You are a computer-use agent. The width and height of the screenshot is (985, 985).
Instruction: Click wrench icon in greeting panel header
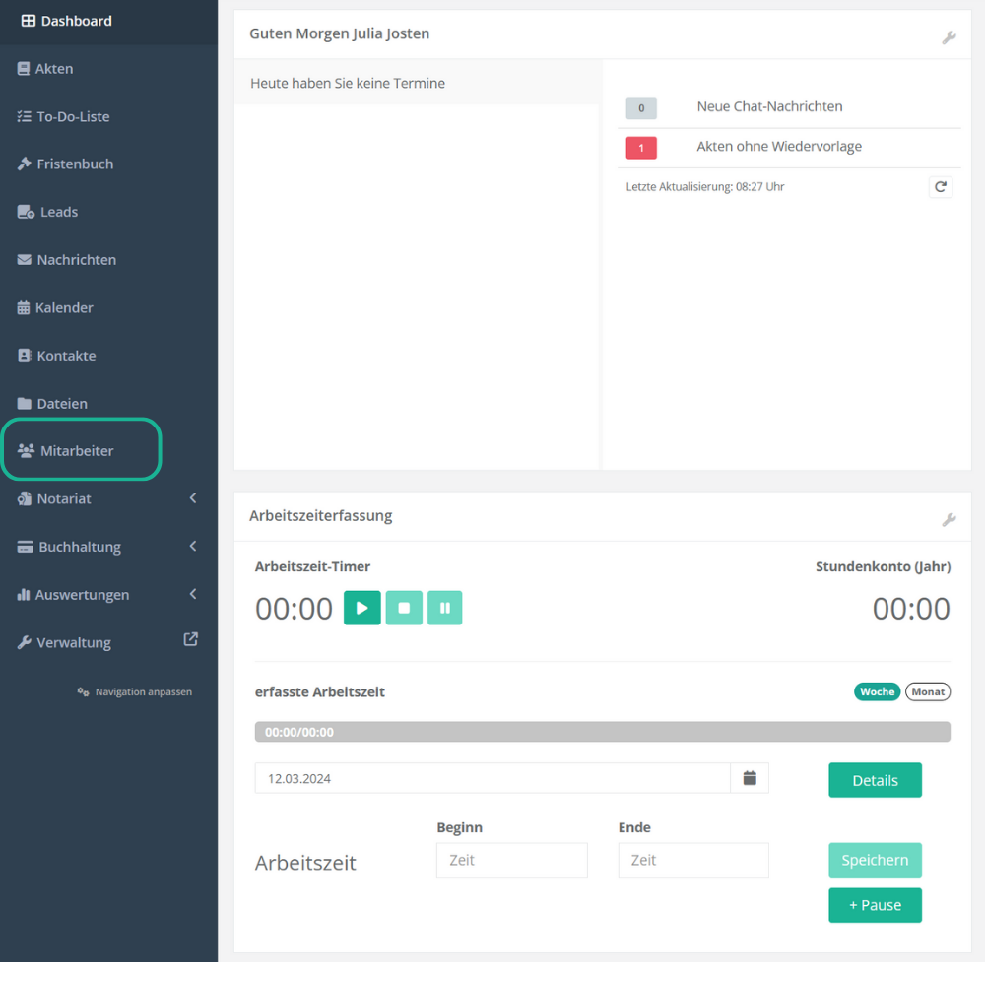[949, 37]
